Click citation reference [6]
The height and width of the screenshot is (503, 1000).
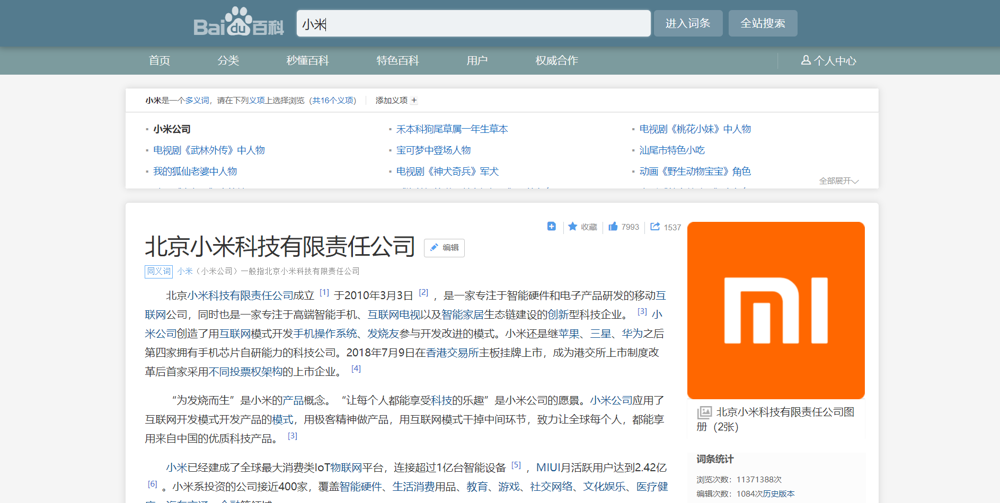pyautogui.click(x=153, y=484)
